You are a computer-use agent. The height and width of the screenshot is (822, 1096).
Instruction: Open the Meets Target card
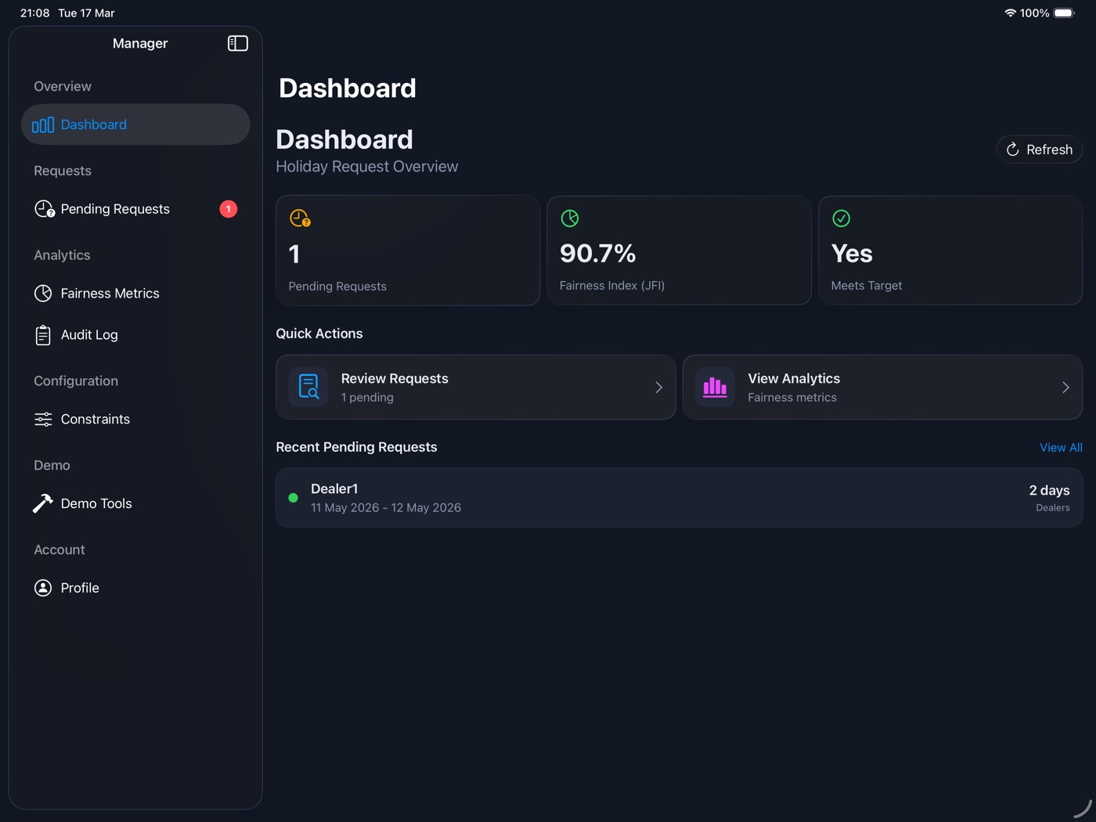[x=950, y=251]
